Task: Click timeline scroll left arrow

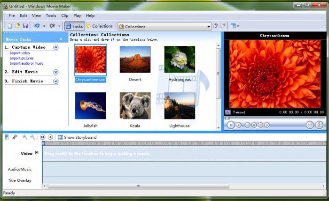Action: coord(45,186)
